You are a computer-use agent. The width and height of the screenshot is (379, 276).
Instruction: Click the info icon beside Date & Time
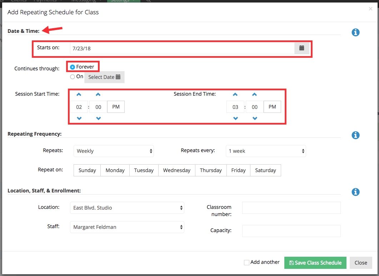tap(355, 32)
